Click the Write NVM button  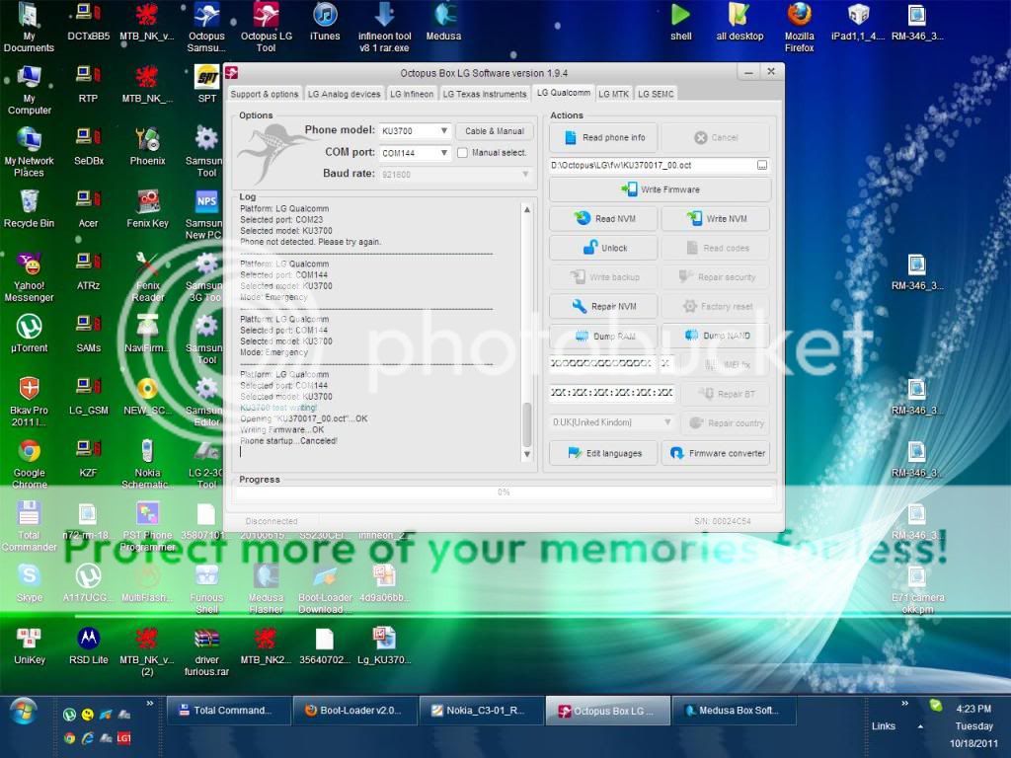[x=716, y=218]
